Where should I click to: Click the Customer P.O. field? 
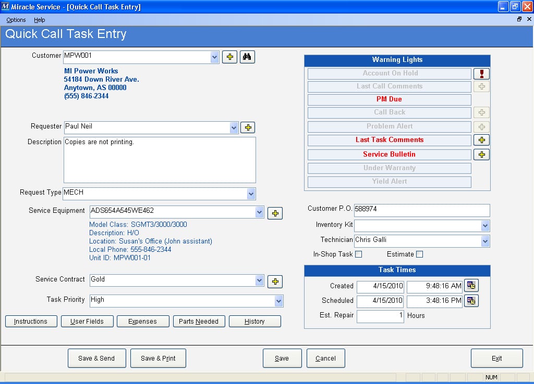(422, 210)
